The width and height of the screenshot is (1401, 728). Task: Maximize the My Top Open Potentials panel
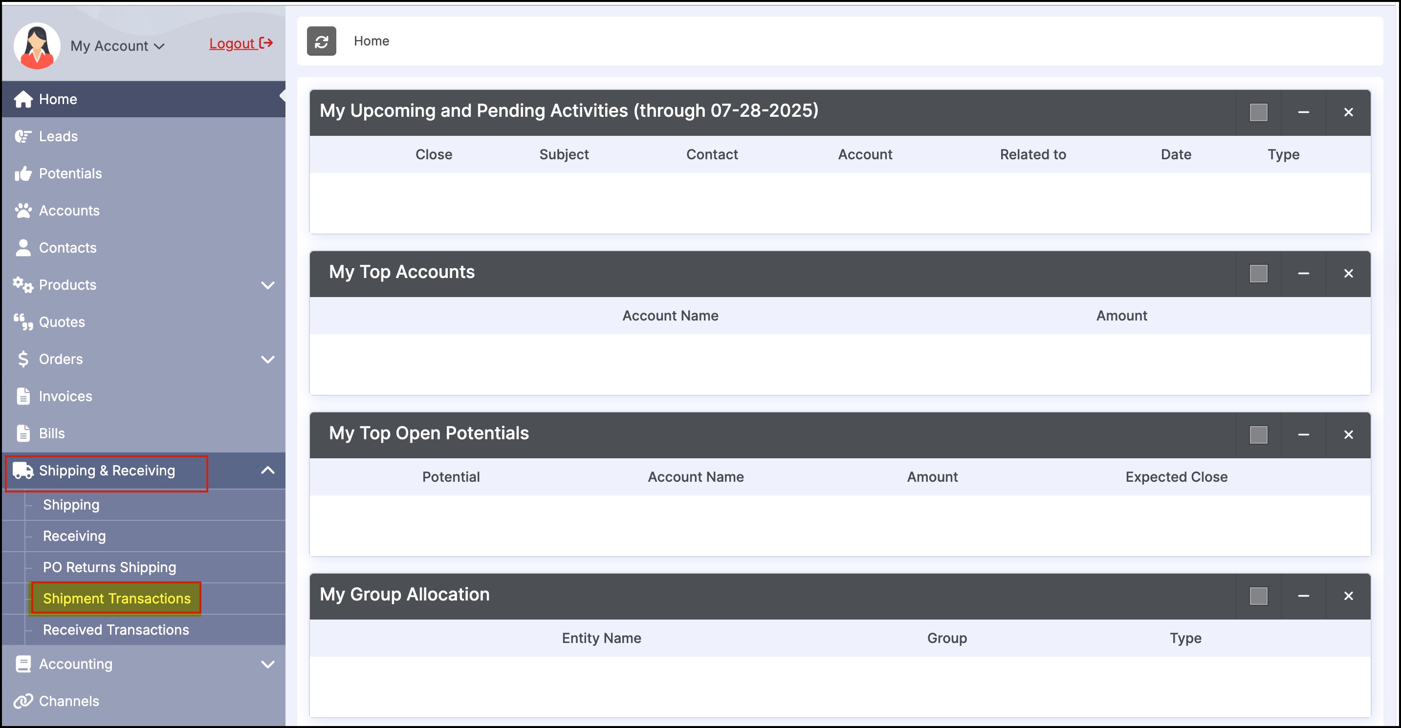1259,435
